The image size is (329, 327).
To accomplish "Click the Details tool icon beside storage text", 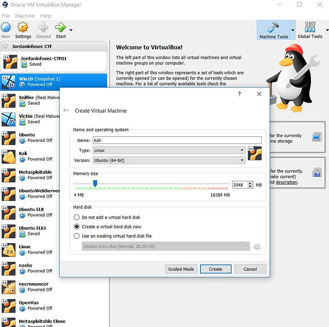I will (x=317, y=137).
